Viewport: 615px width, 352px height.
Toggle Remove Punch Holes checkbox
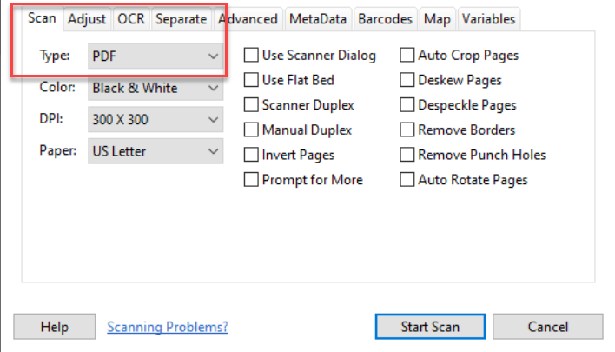pos(407,156)
